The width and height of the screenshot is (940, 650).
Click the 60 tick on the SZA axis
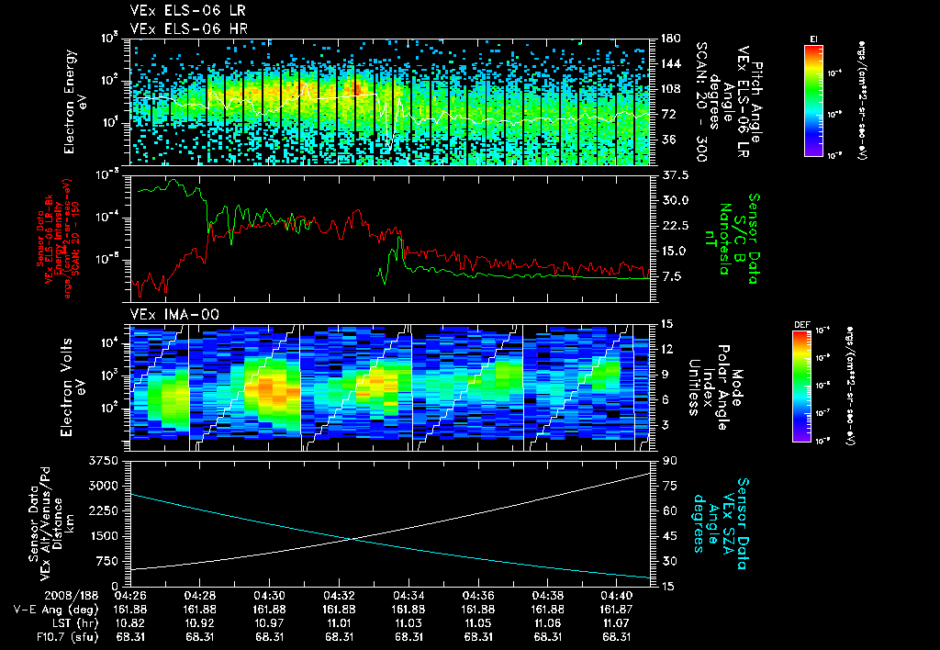[669, 510]
